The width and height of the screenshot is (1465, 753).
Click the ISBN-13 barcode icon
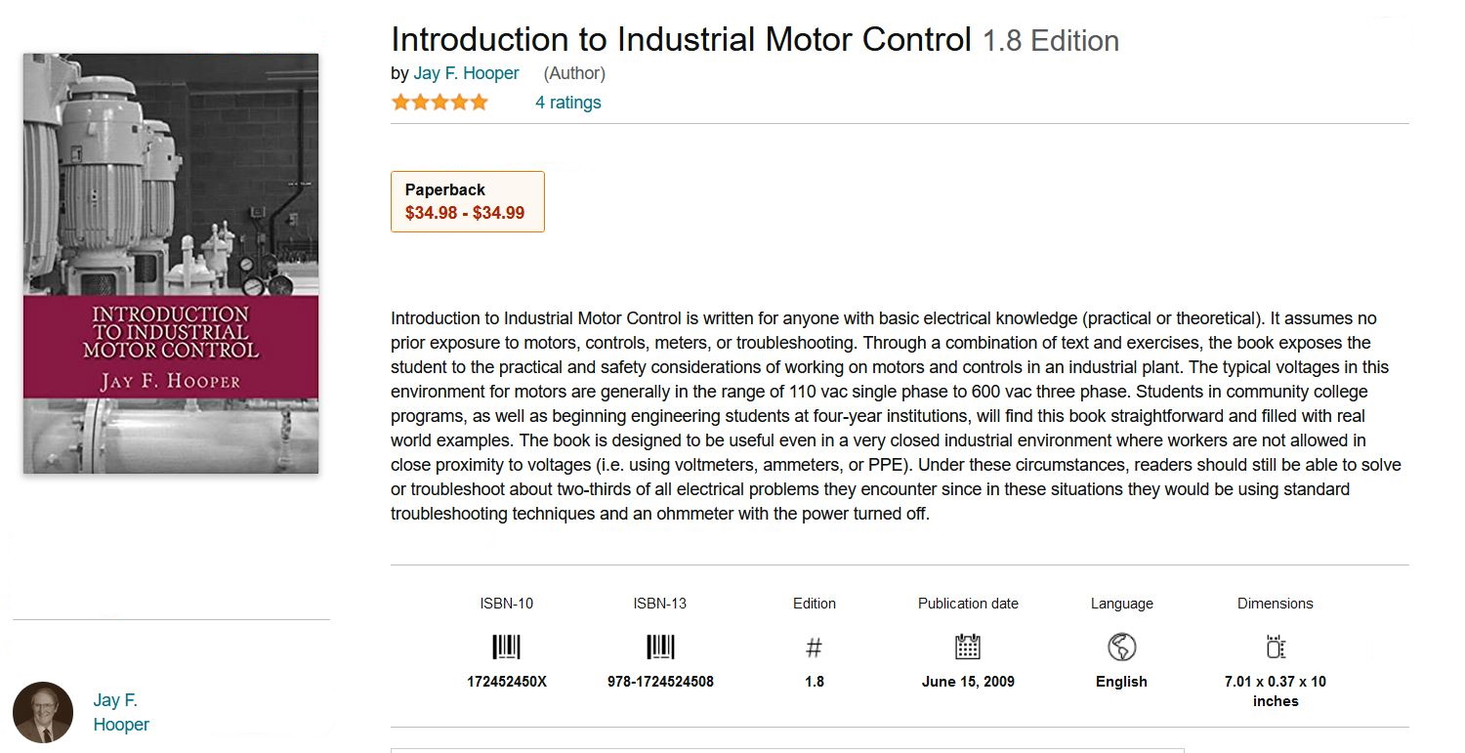pos(660,647)
